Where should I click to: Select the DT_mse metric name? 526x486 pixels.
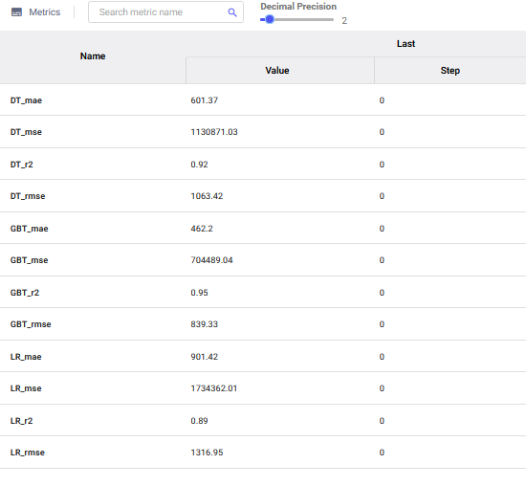tap(26, 132)
